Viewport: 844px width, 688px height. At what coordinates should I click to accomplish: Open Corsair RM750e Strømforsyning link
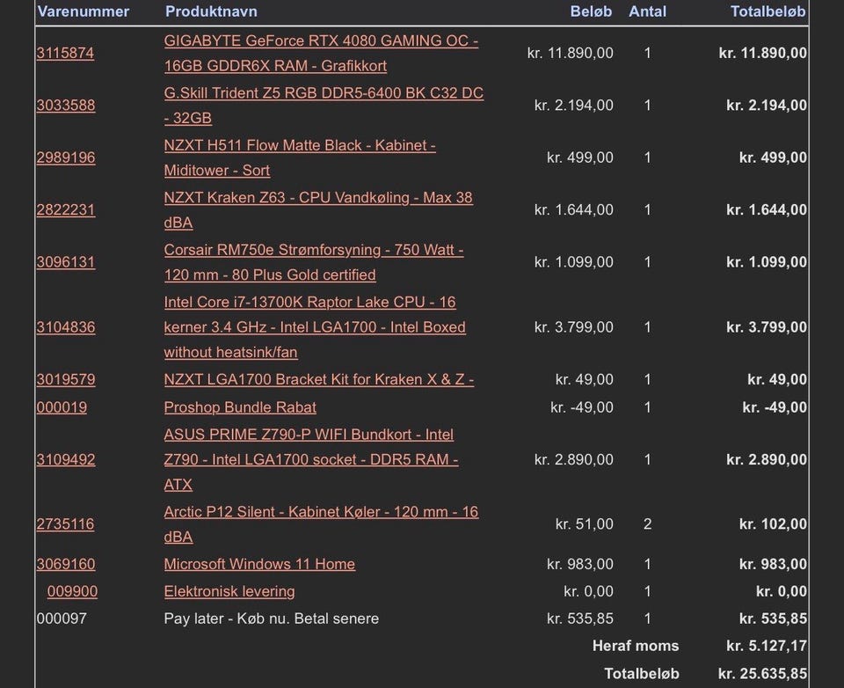pos(314,262)
